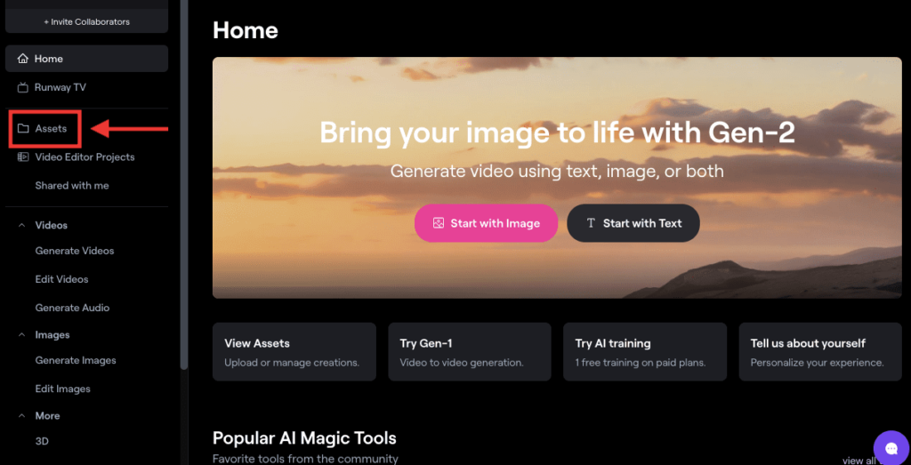Image resolution: width=911 pixels, height=465 pixels.
Task: Click the Home house icon in sidebar
Action: [22, 59]
